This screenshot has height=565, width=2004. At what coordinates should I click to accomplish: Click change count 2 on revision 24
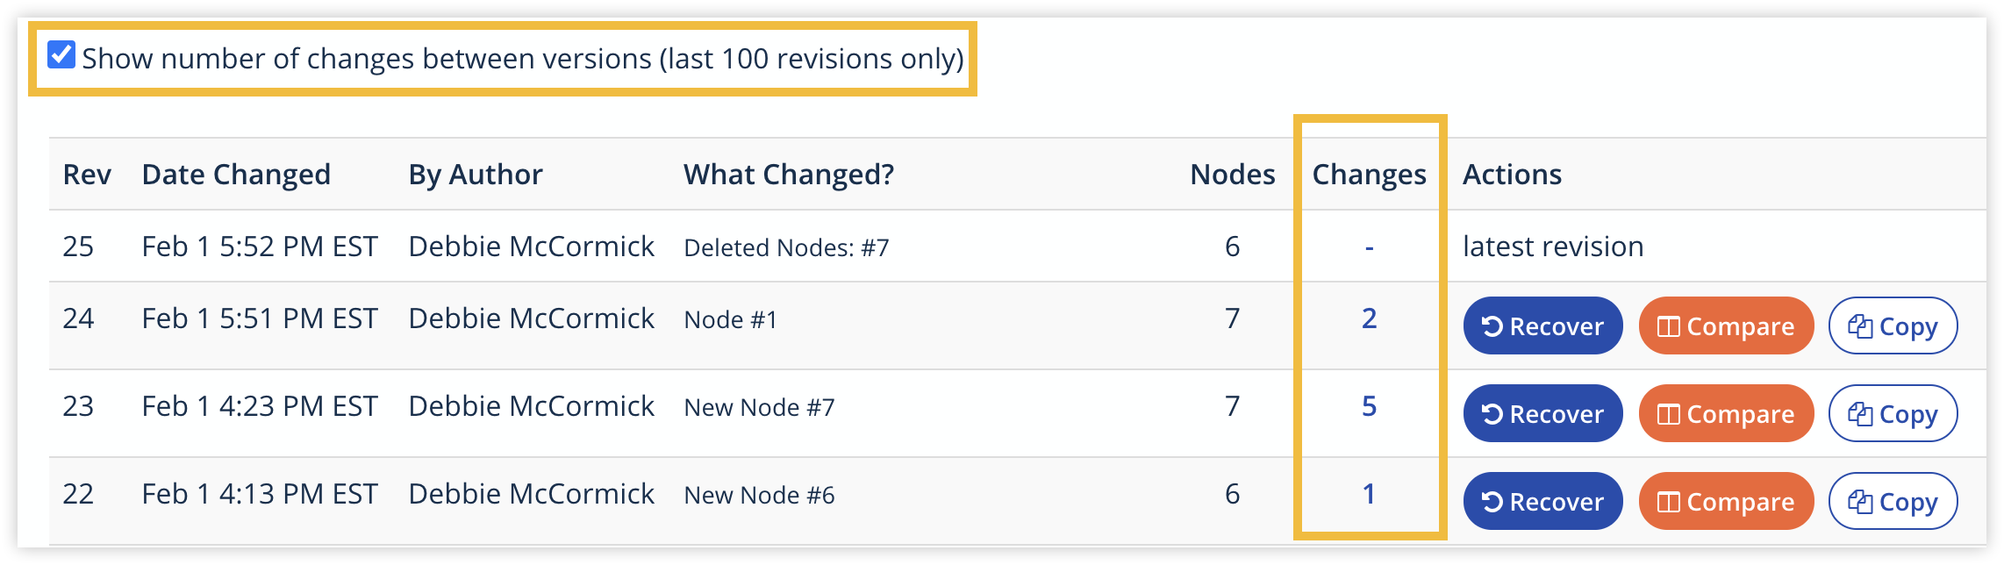click(1369, 318)
